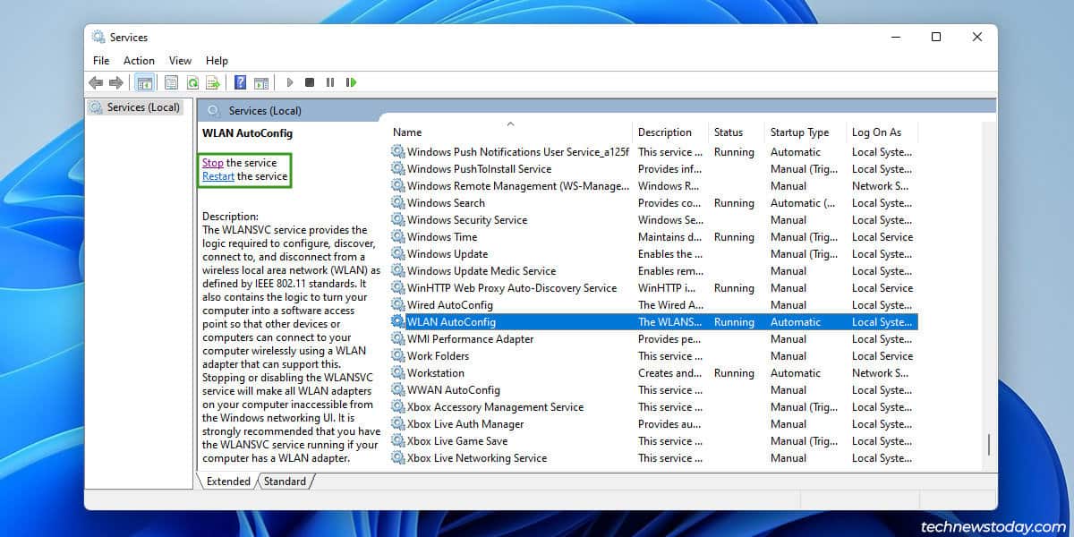
Task: Click the Start Service play icon
Action: pyautogui.click(x=290, y=82)
